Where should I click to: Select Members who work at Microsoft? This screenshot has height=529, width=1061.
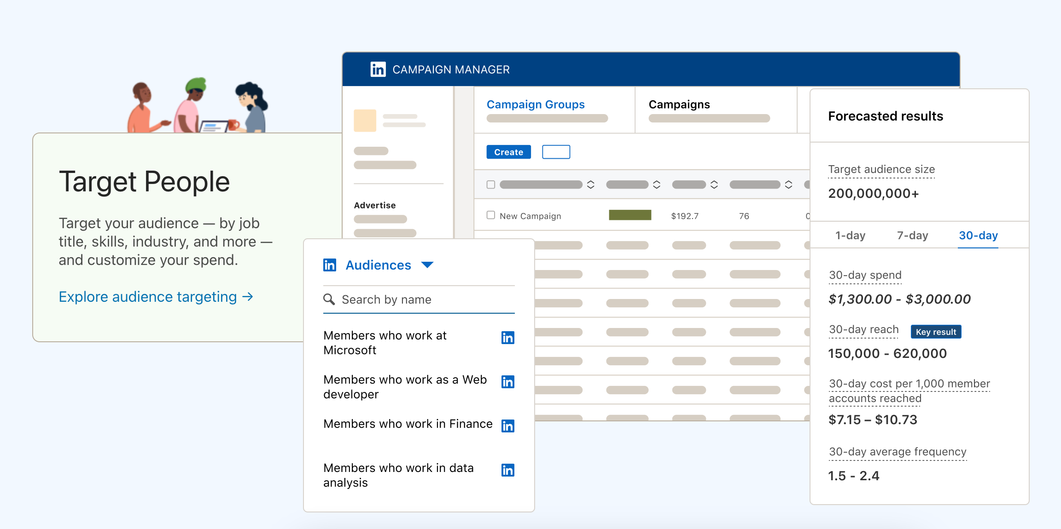point(385,343)
